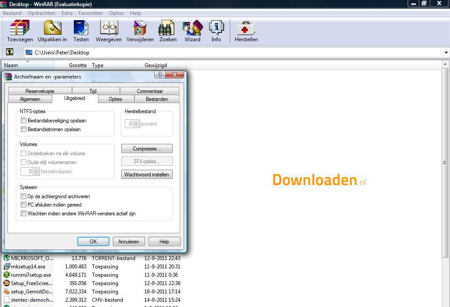
Task: Select the rummi7setup.exe file icon
Action: 6,275
